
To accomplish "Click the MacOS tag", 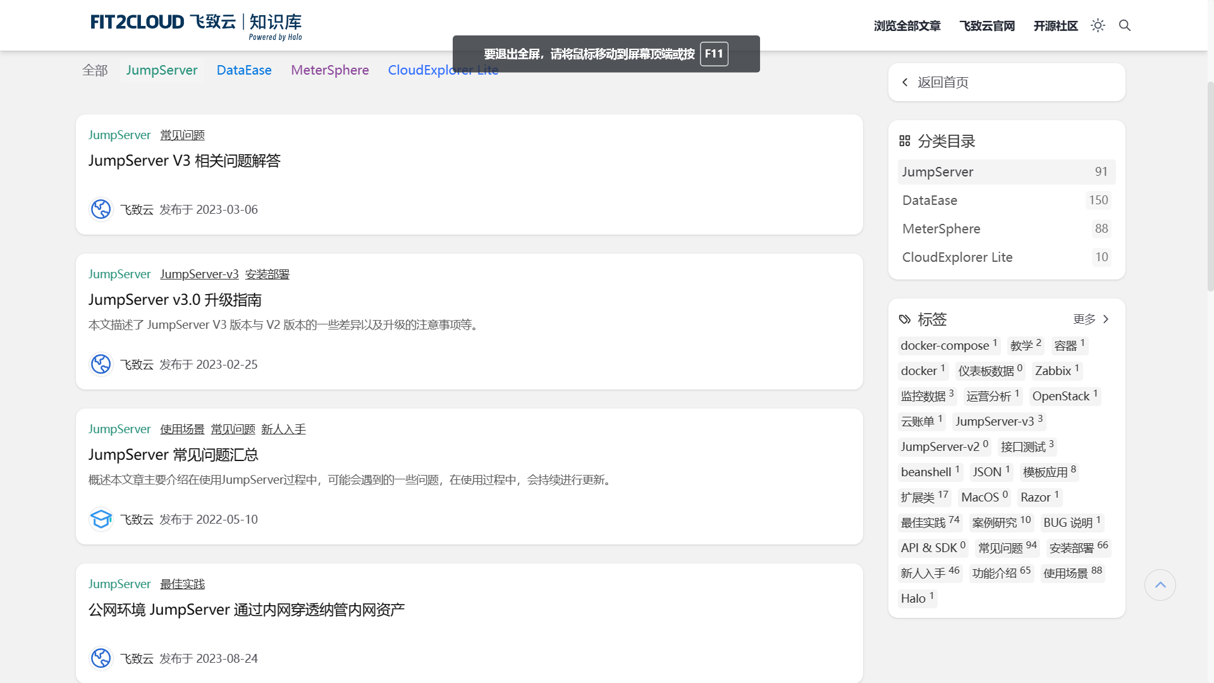I will click(x=984, y=497).
